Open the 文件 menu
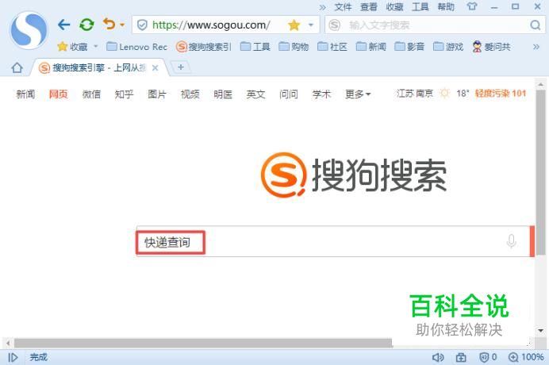Image resolution: width=549 pixels, height=365 pixels. (343, 7)
